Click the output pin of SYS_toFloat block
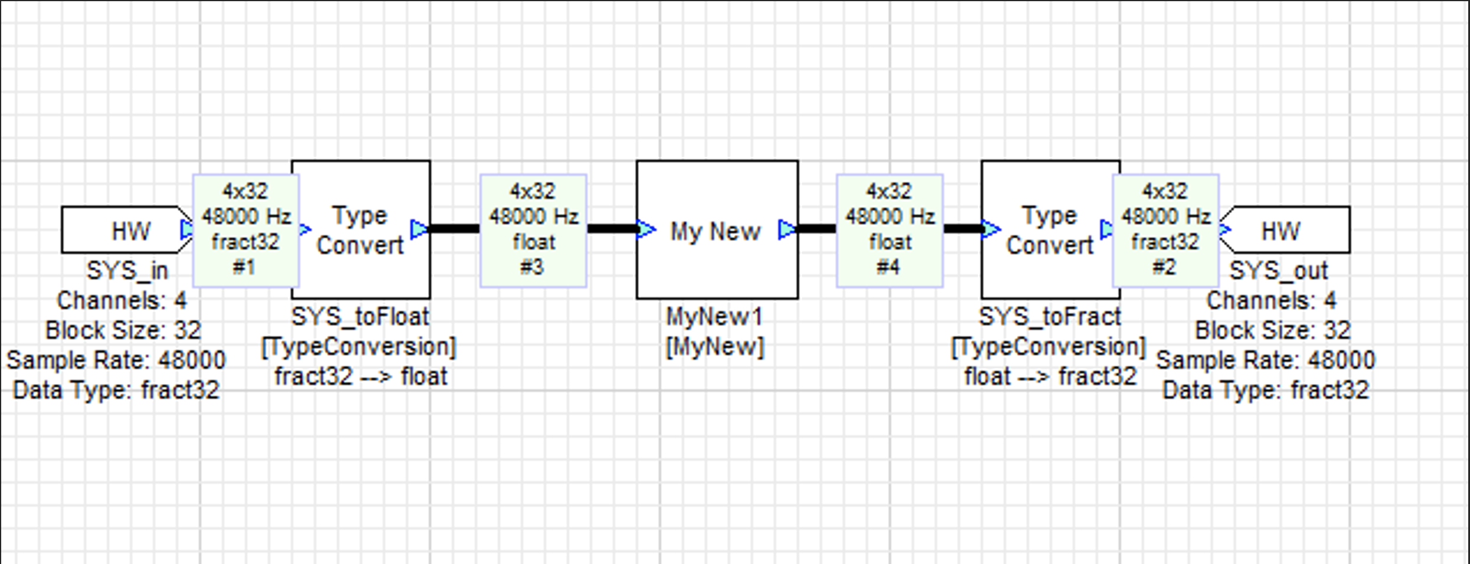 [419, 229]
